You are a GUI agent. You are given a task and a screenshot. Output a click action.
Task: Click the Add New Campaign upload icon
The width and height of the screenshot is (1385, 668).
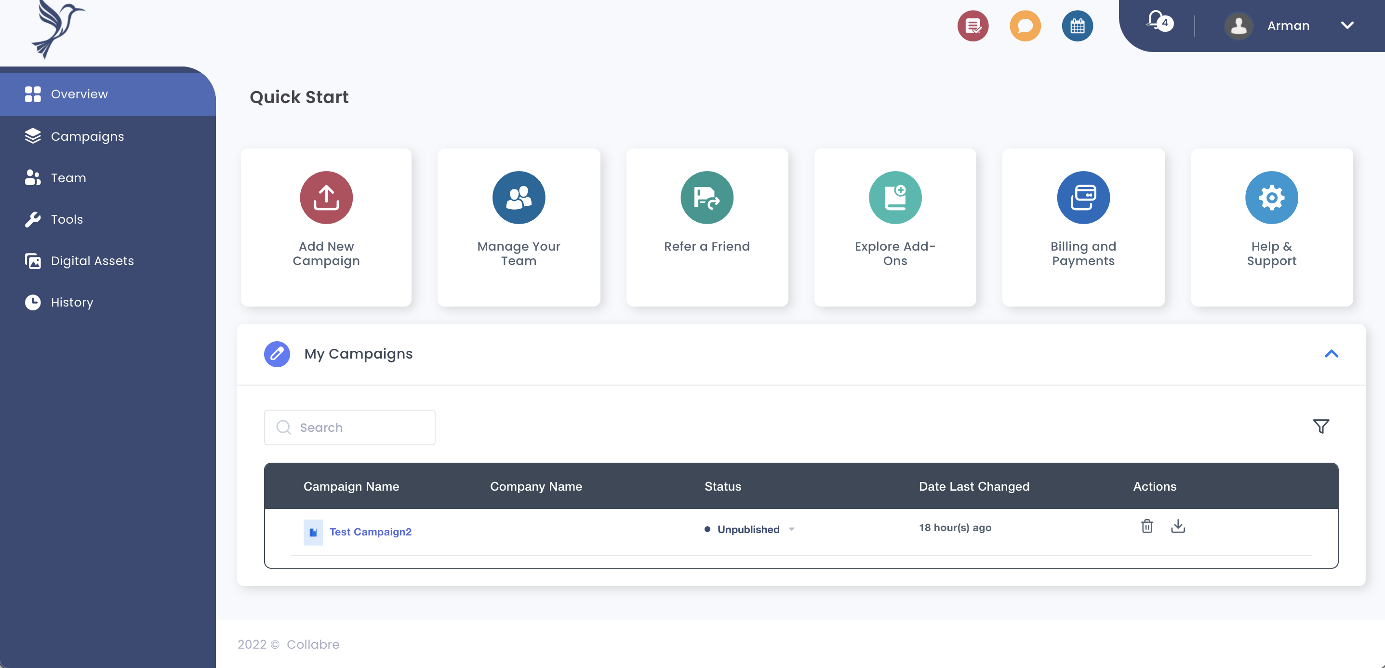(x=326, y=198)
